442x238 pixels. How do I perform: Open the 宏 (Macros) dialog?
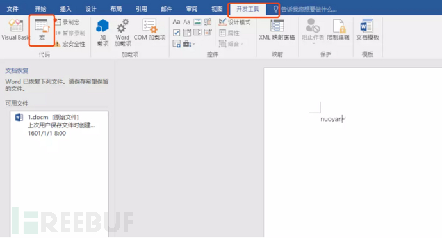pyautogui.click(x=42, y=30)
